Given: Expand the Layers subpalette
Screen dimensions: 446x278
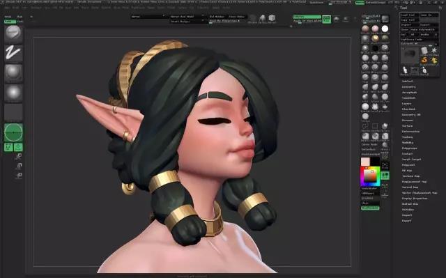Looking at the screenshot, I should click(406, 104).
